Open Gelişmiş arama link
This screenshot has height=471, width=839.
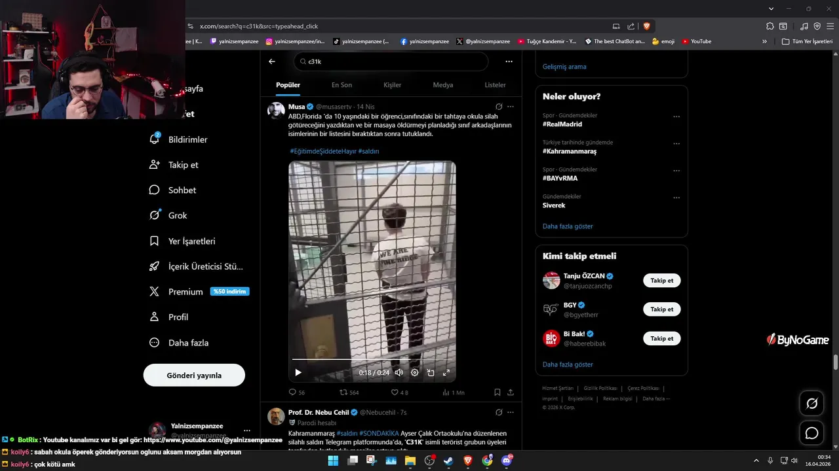pos(564,67)
